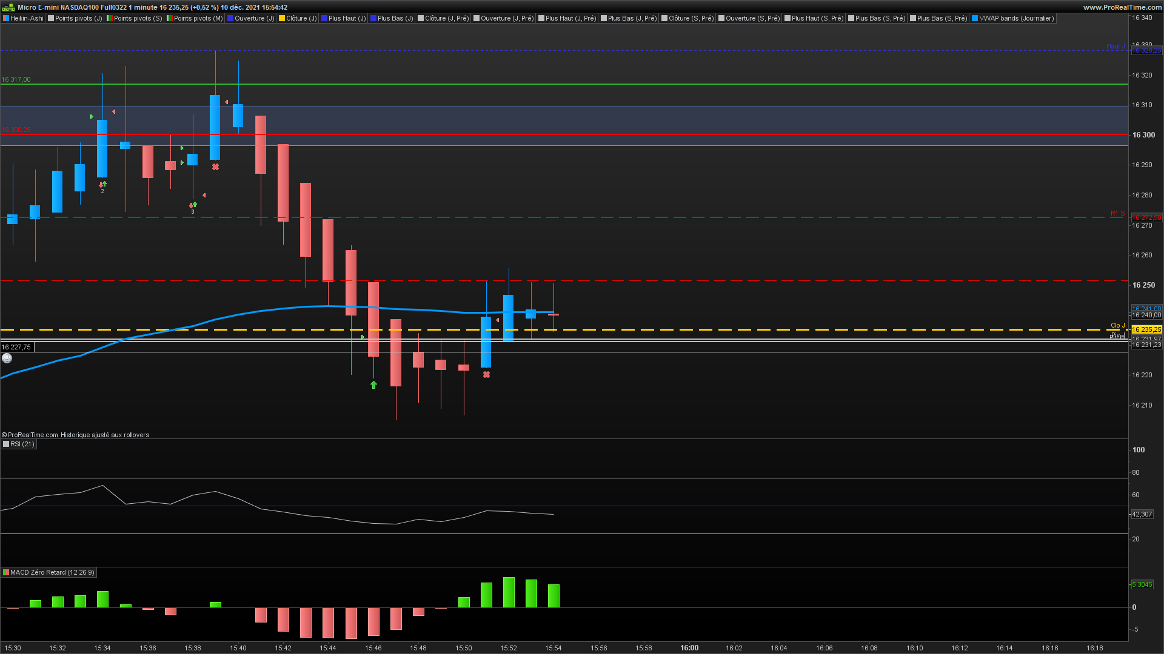Viewport: 1164px width, 654px height.
Task: Open the Points pivots (J) indicator settings
Action: pos(78,18)
